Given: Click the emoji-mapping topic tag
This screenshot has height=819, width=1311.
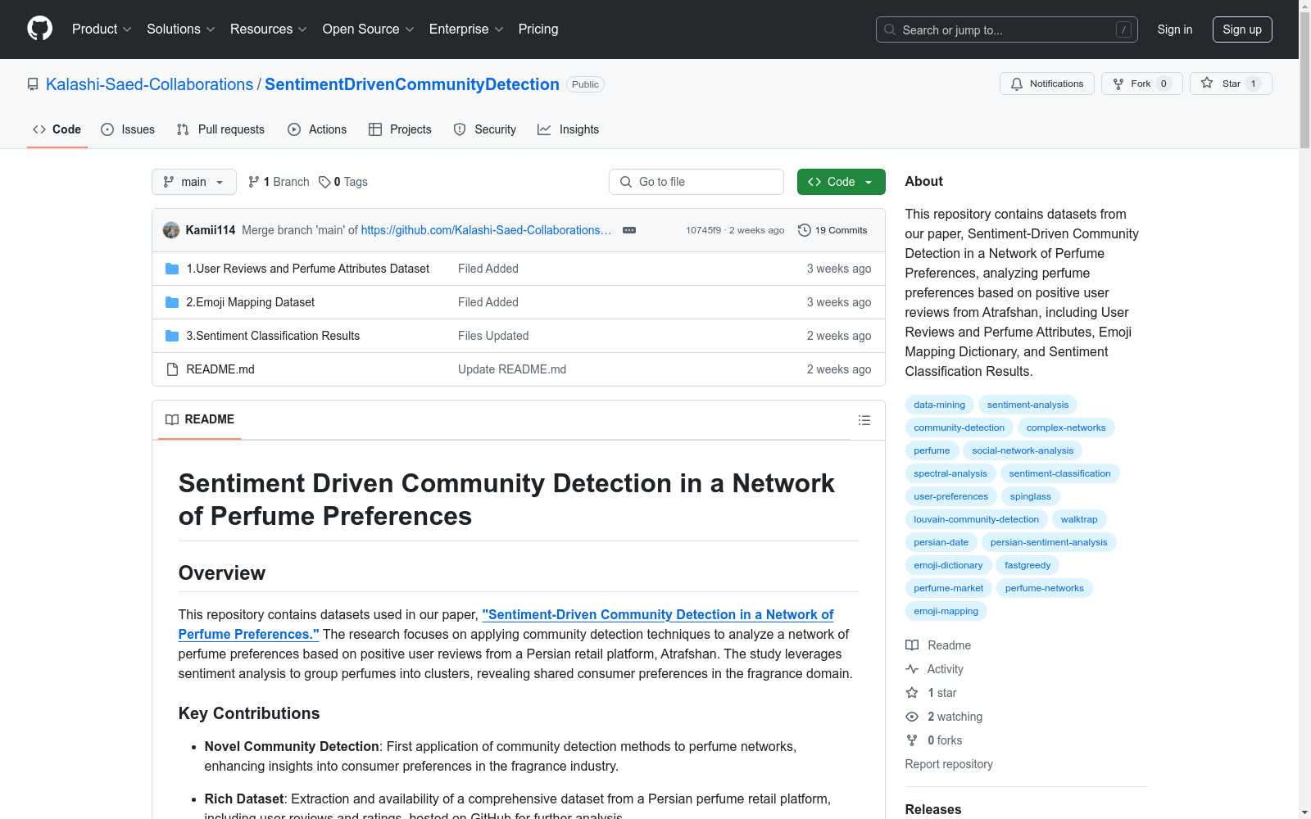Looking at the screenshot, I should 946,611.
